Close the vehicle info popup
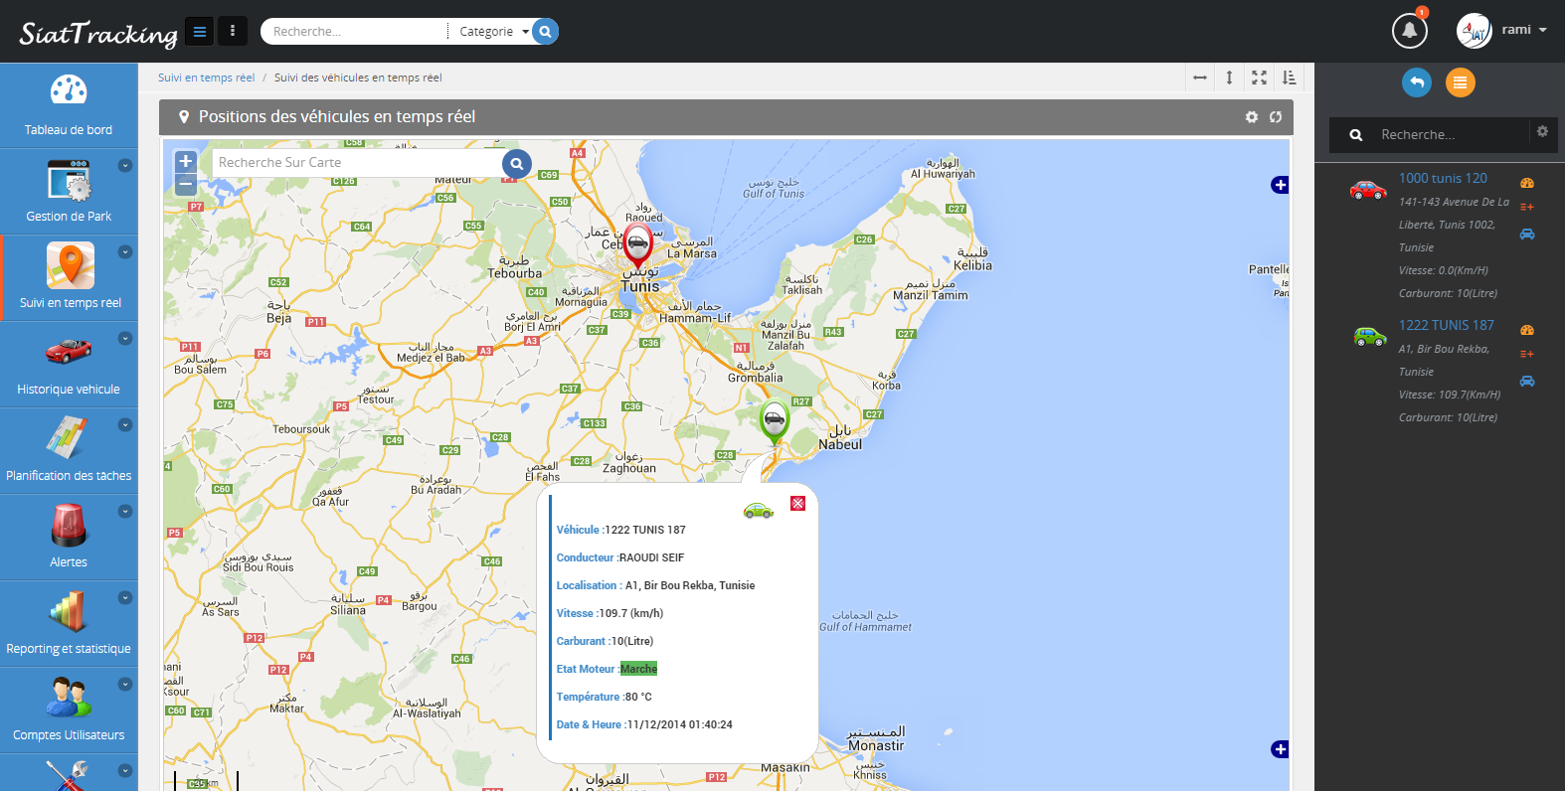The width and height of the screenshot is (1565, 791). tap(797, 504)
